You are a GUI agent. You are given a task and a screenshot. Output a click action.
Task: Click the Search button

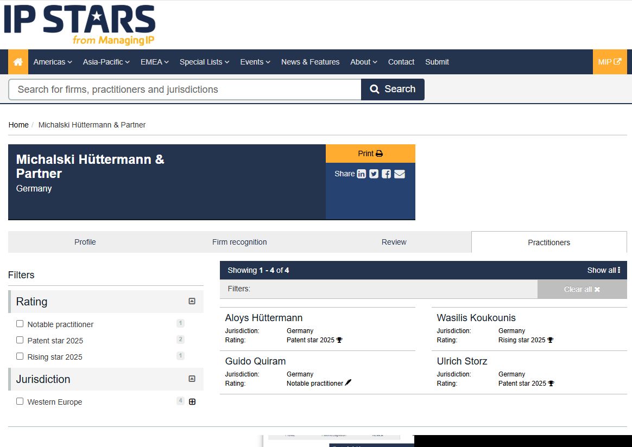[x=393, y=90]
